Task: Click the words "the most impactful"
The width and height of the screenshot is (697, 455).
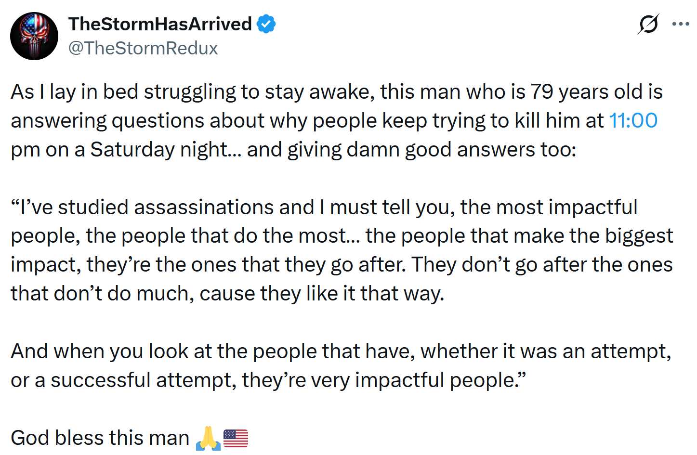Action: (549, 207)
